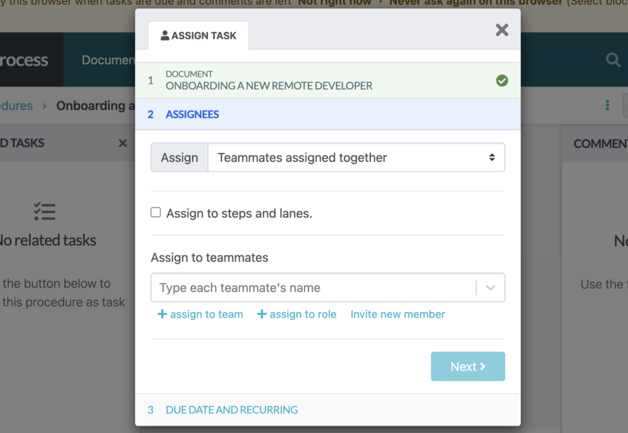Click the Not right now notification link
Viewport: 628px width, 433px height.
tap(335, 2)
